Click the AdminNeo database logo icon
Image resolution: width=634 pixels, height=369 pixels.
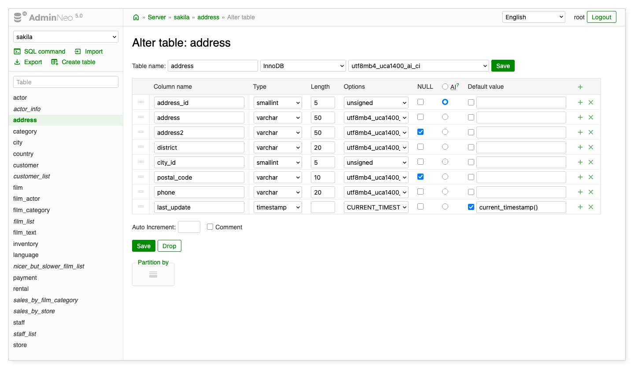[x=19, y=17]
